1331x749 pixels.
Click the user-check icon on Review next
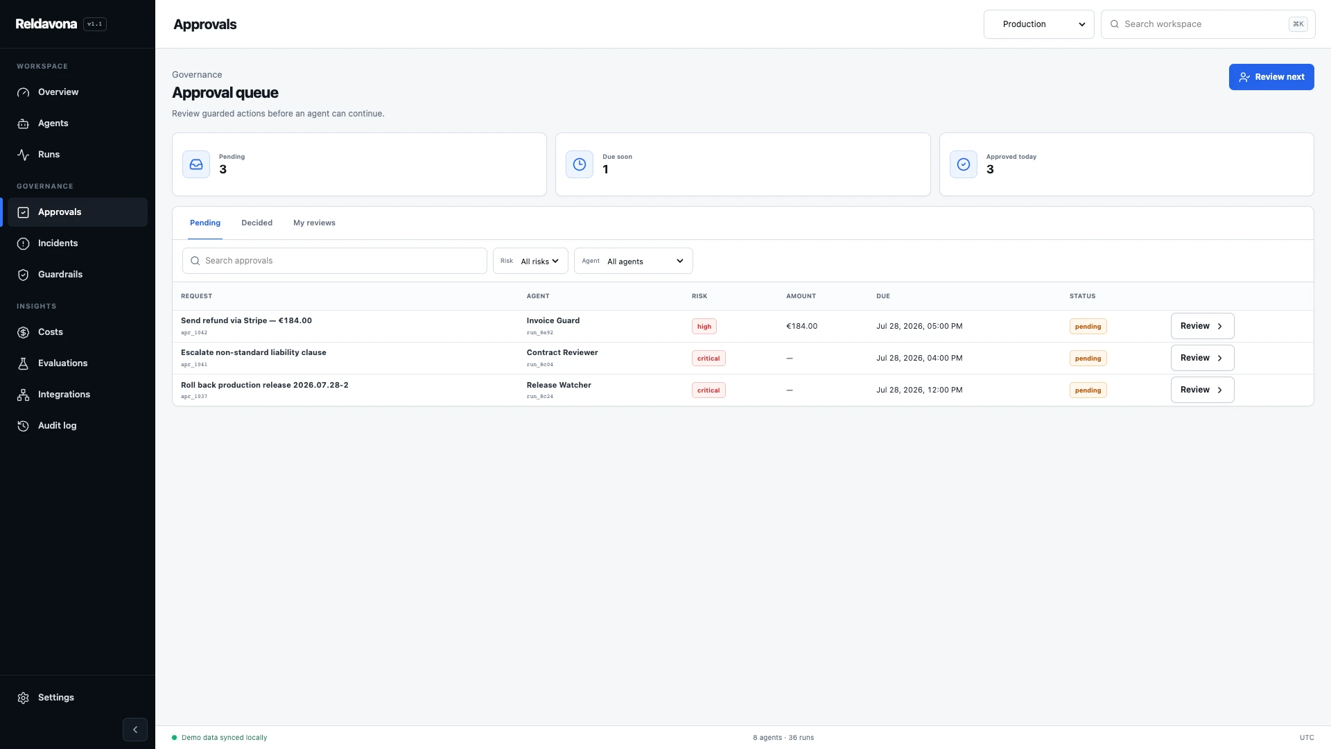[1244, 77]
